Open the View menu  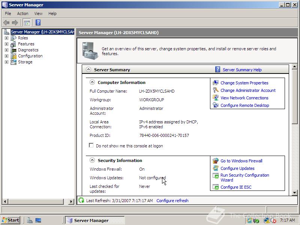(38, 13)
